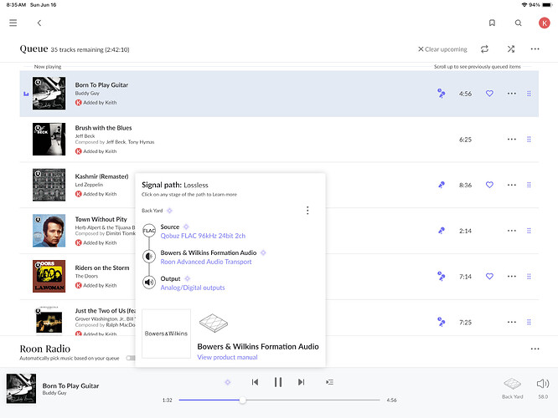This screenshot has width=558, height=418.
Task: Open more options for Brush with the Blues
Action: point(512,140)
